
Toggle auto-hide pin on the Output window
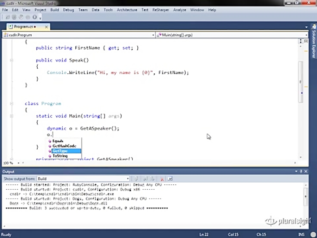pos(301,171)
